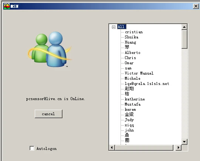
Task: Select contact Huang
Action: pyautogui.click(x=130, y=42)
